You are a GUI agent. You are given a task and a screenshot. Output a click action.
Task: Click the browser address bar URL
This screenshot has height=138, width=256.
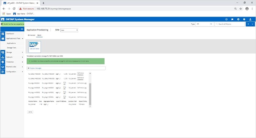[x=54, y=9]
